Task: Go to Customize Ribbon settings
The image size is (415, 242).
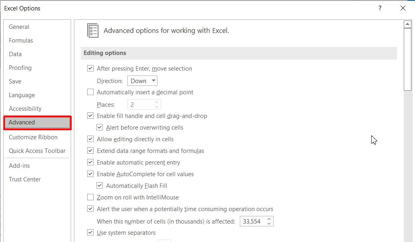Action: point(33,137)
